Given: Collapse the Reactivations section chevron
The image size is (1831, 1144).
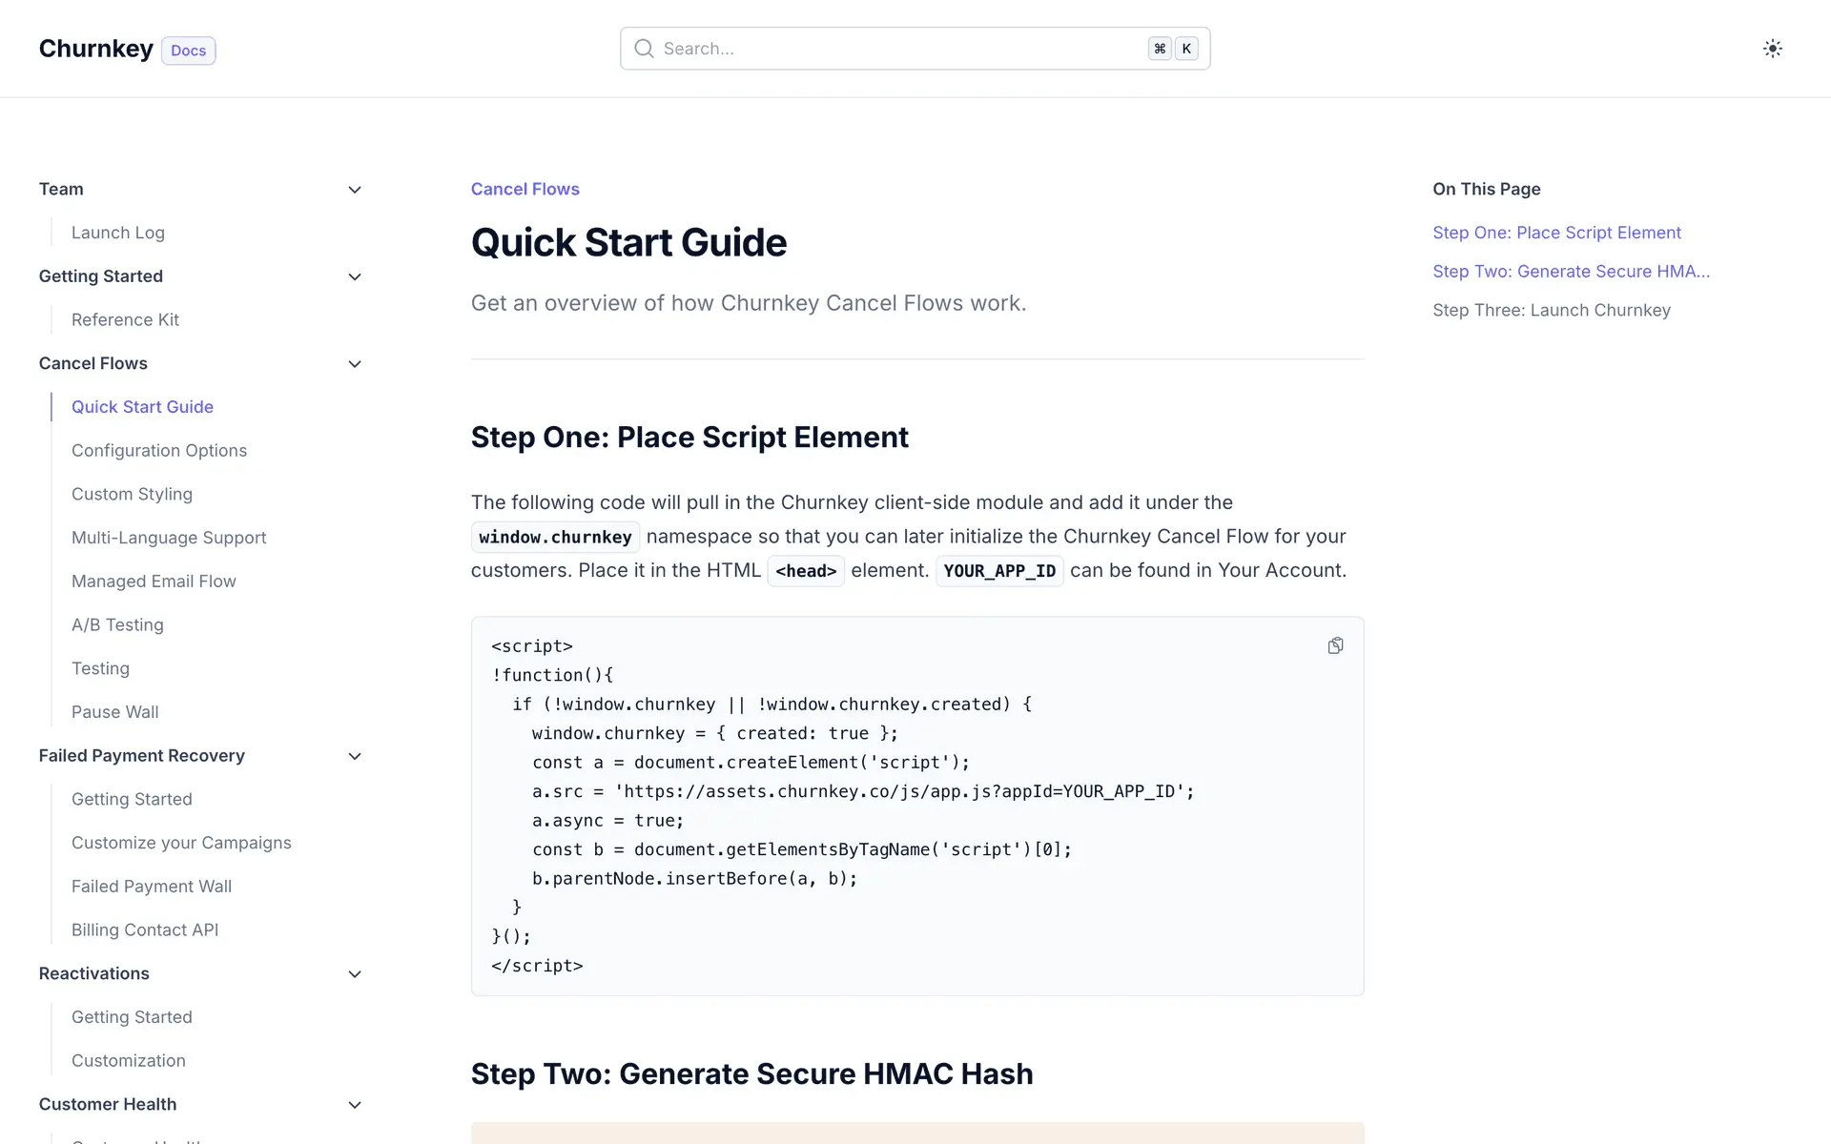Looking at the screenshot, I should [x=355, y=974].
